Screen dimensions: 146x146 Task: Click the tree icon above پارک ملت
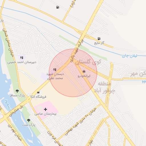click(x=29, y=120)
